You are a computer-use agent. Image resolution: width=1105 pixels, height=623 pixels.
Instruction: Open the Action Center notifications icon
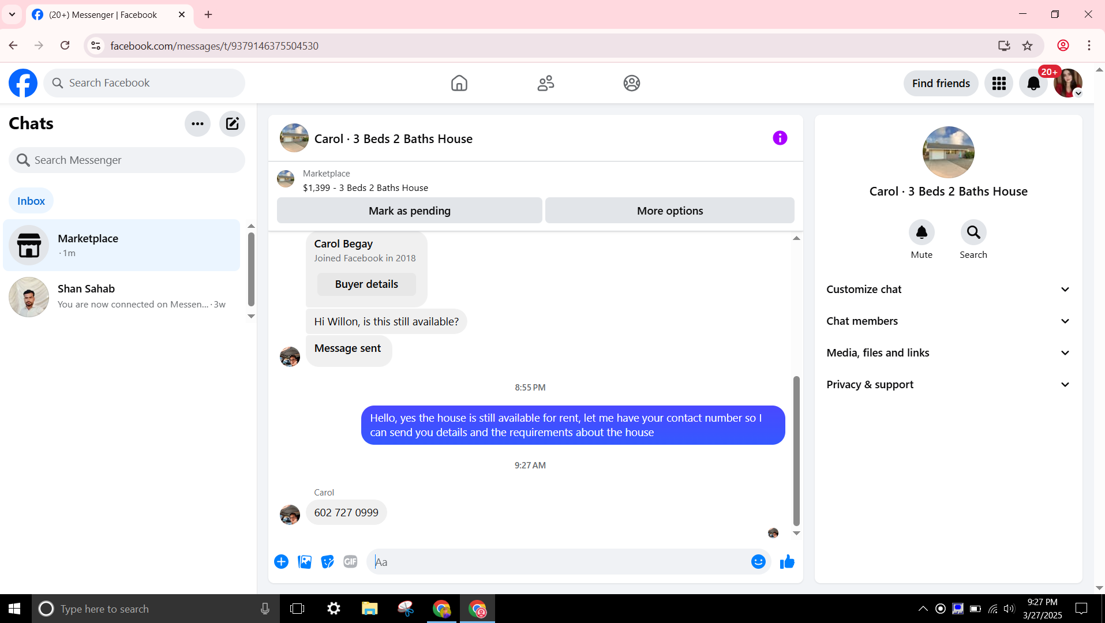(1081, 609)
